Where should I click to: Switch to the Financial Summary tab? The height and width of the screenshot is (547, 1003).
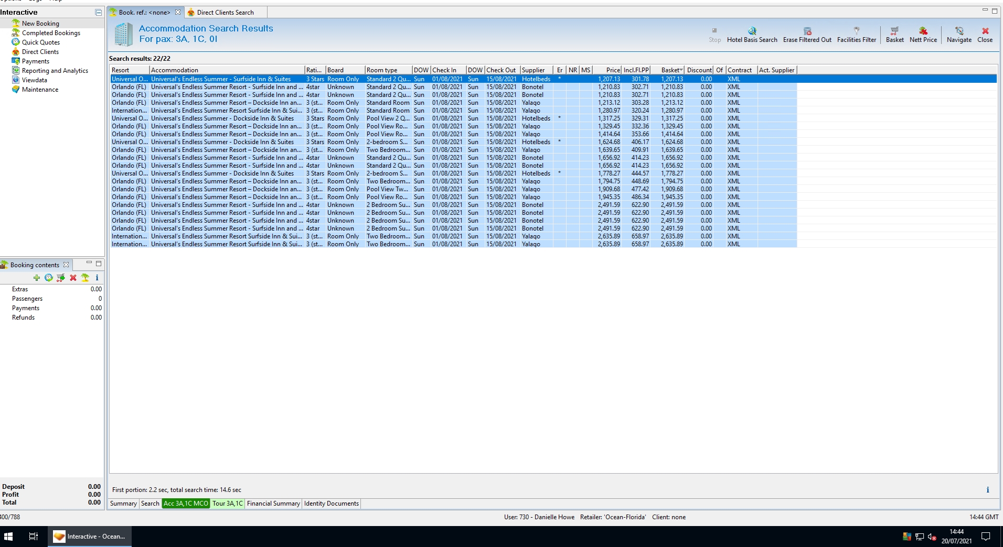coord(273,504)
